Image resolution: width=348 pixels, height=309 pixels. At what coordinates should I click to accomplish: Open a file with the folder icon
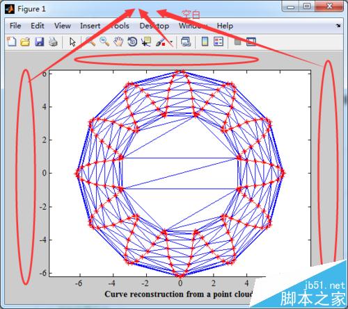point(25,42)
